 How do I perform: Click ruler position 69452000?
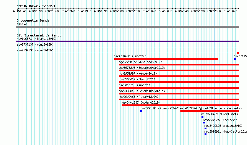pos(117,11)
